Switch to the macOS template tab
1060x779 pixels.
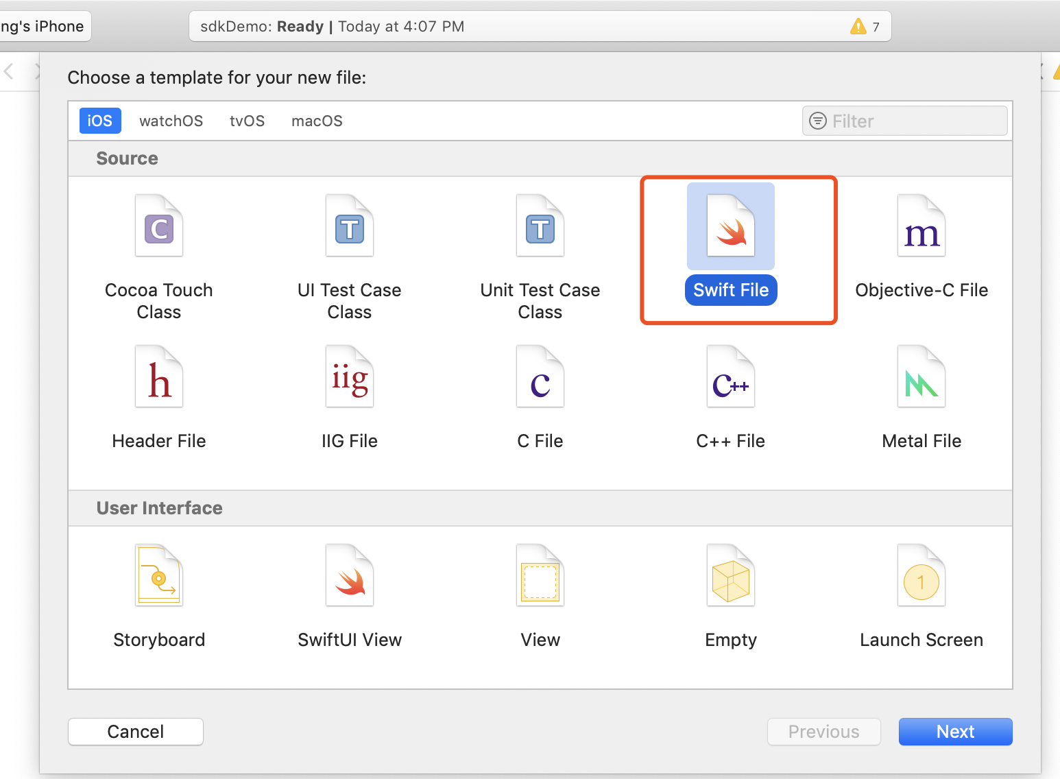pyautogui.click(x=316, y=121)
